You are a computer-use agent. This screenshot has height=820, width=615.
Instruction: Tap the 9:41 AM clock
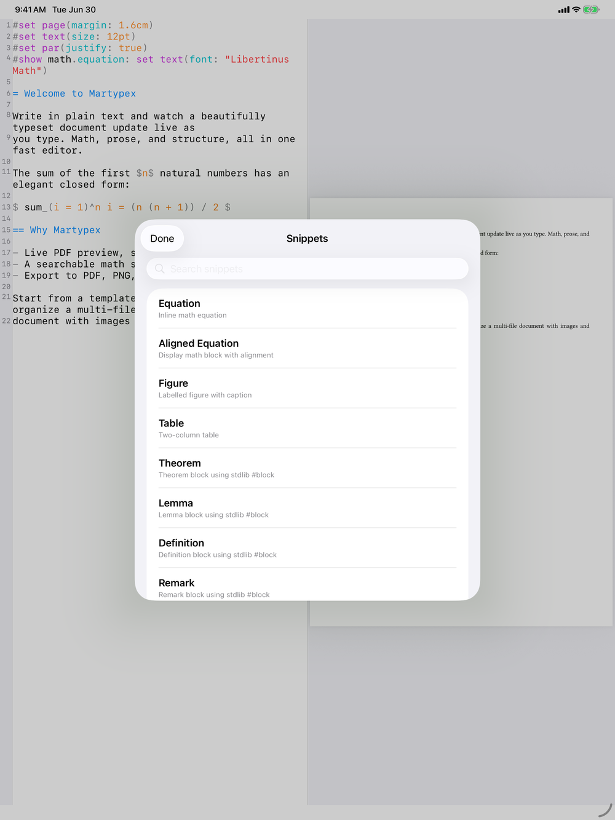pos(30,10)
